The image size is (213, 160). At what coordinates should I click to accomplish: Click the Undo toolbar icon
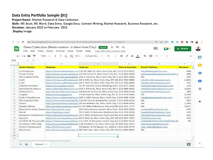[x=18, y=56]
